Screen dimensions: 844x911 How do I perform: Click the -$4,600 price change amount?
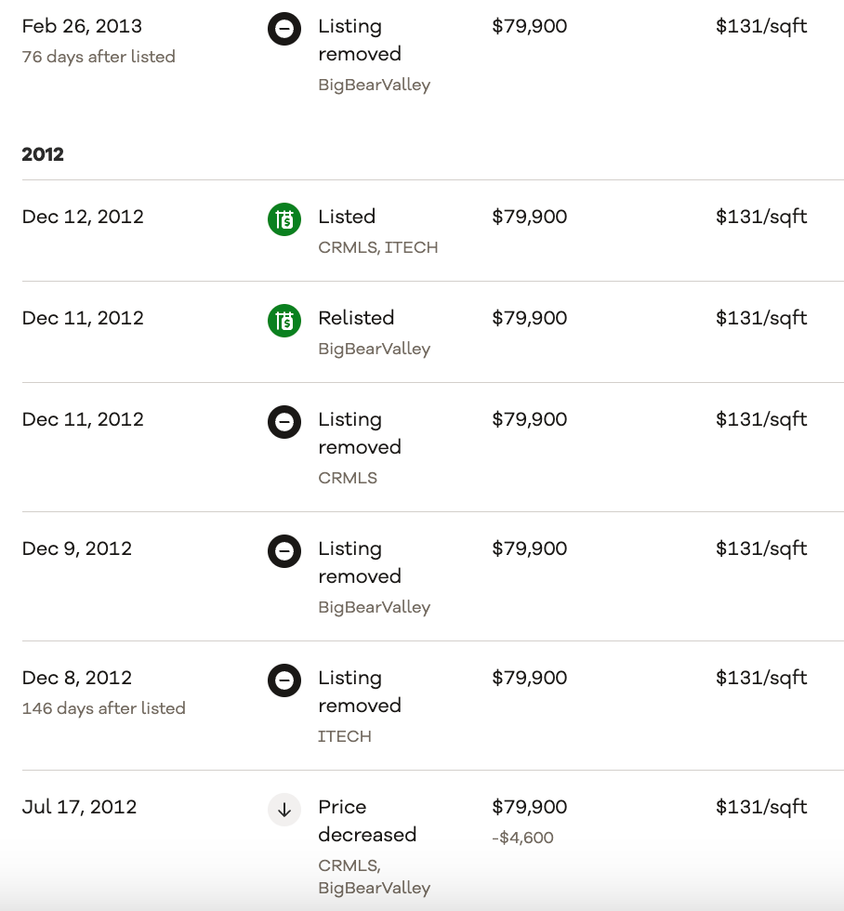coord(522,838)
